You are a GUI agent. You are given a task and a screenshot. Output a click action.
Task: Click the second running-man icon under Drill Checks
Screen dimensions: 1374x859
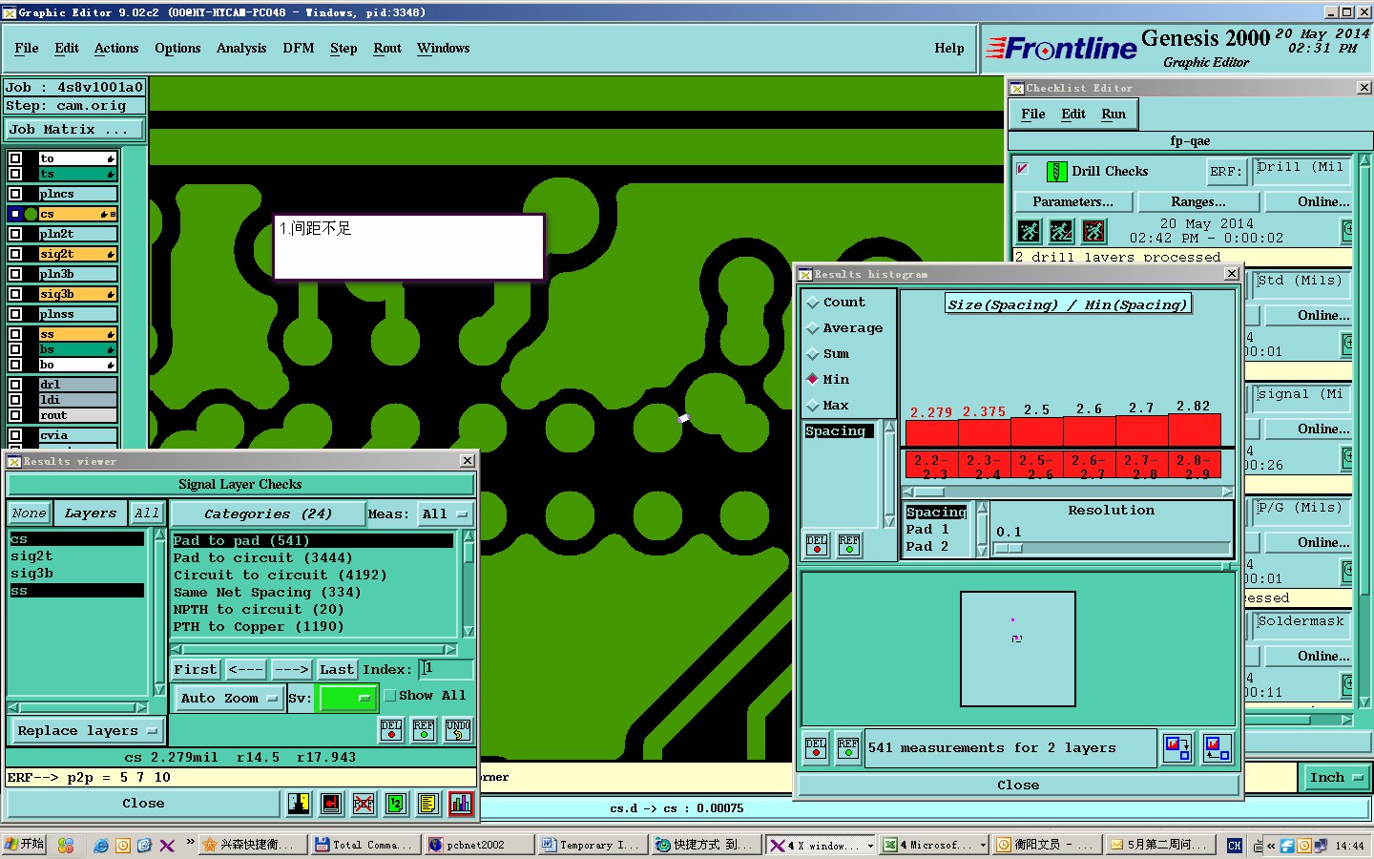1061,231
